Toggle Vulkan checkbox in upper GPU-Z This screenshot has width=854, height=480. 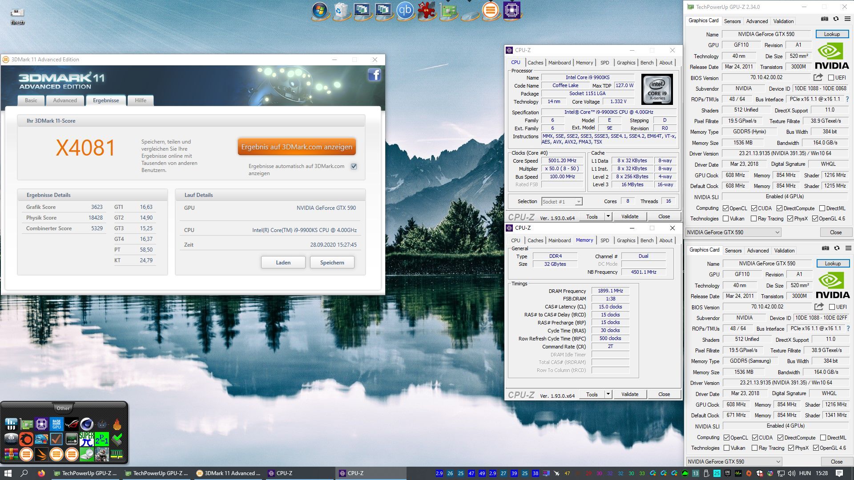tap(725, 219)
